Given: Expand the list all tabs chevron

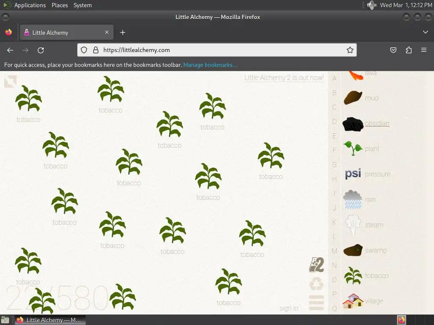Looking at the screenshot, I should pos(426,32).
